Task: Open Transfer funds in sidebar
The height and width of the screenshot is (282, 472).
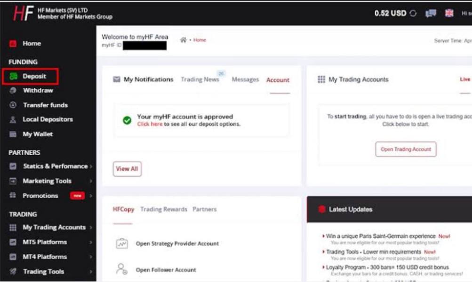Action: [46, 105]
